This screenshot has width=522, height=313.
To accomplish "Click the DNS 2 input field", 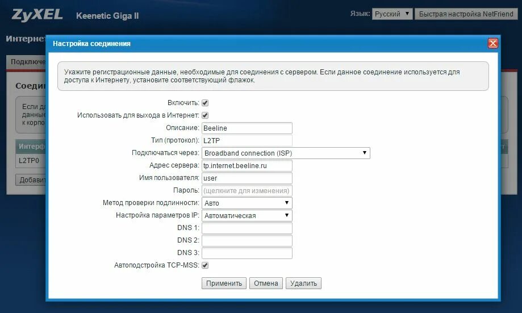I will [247, 240].
